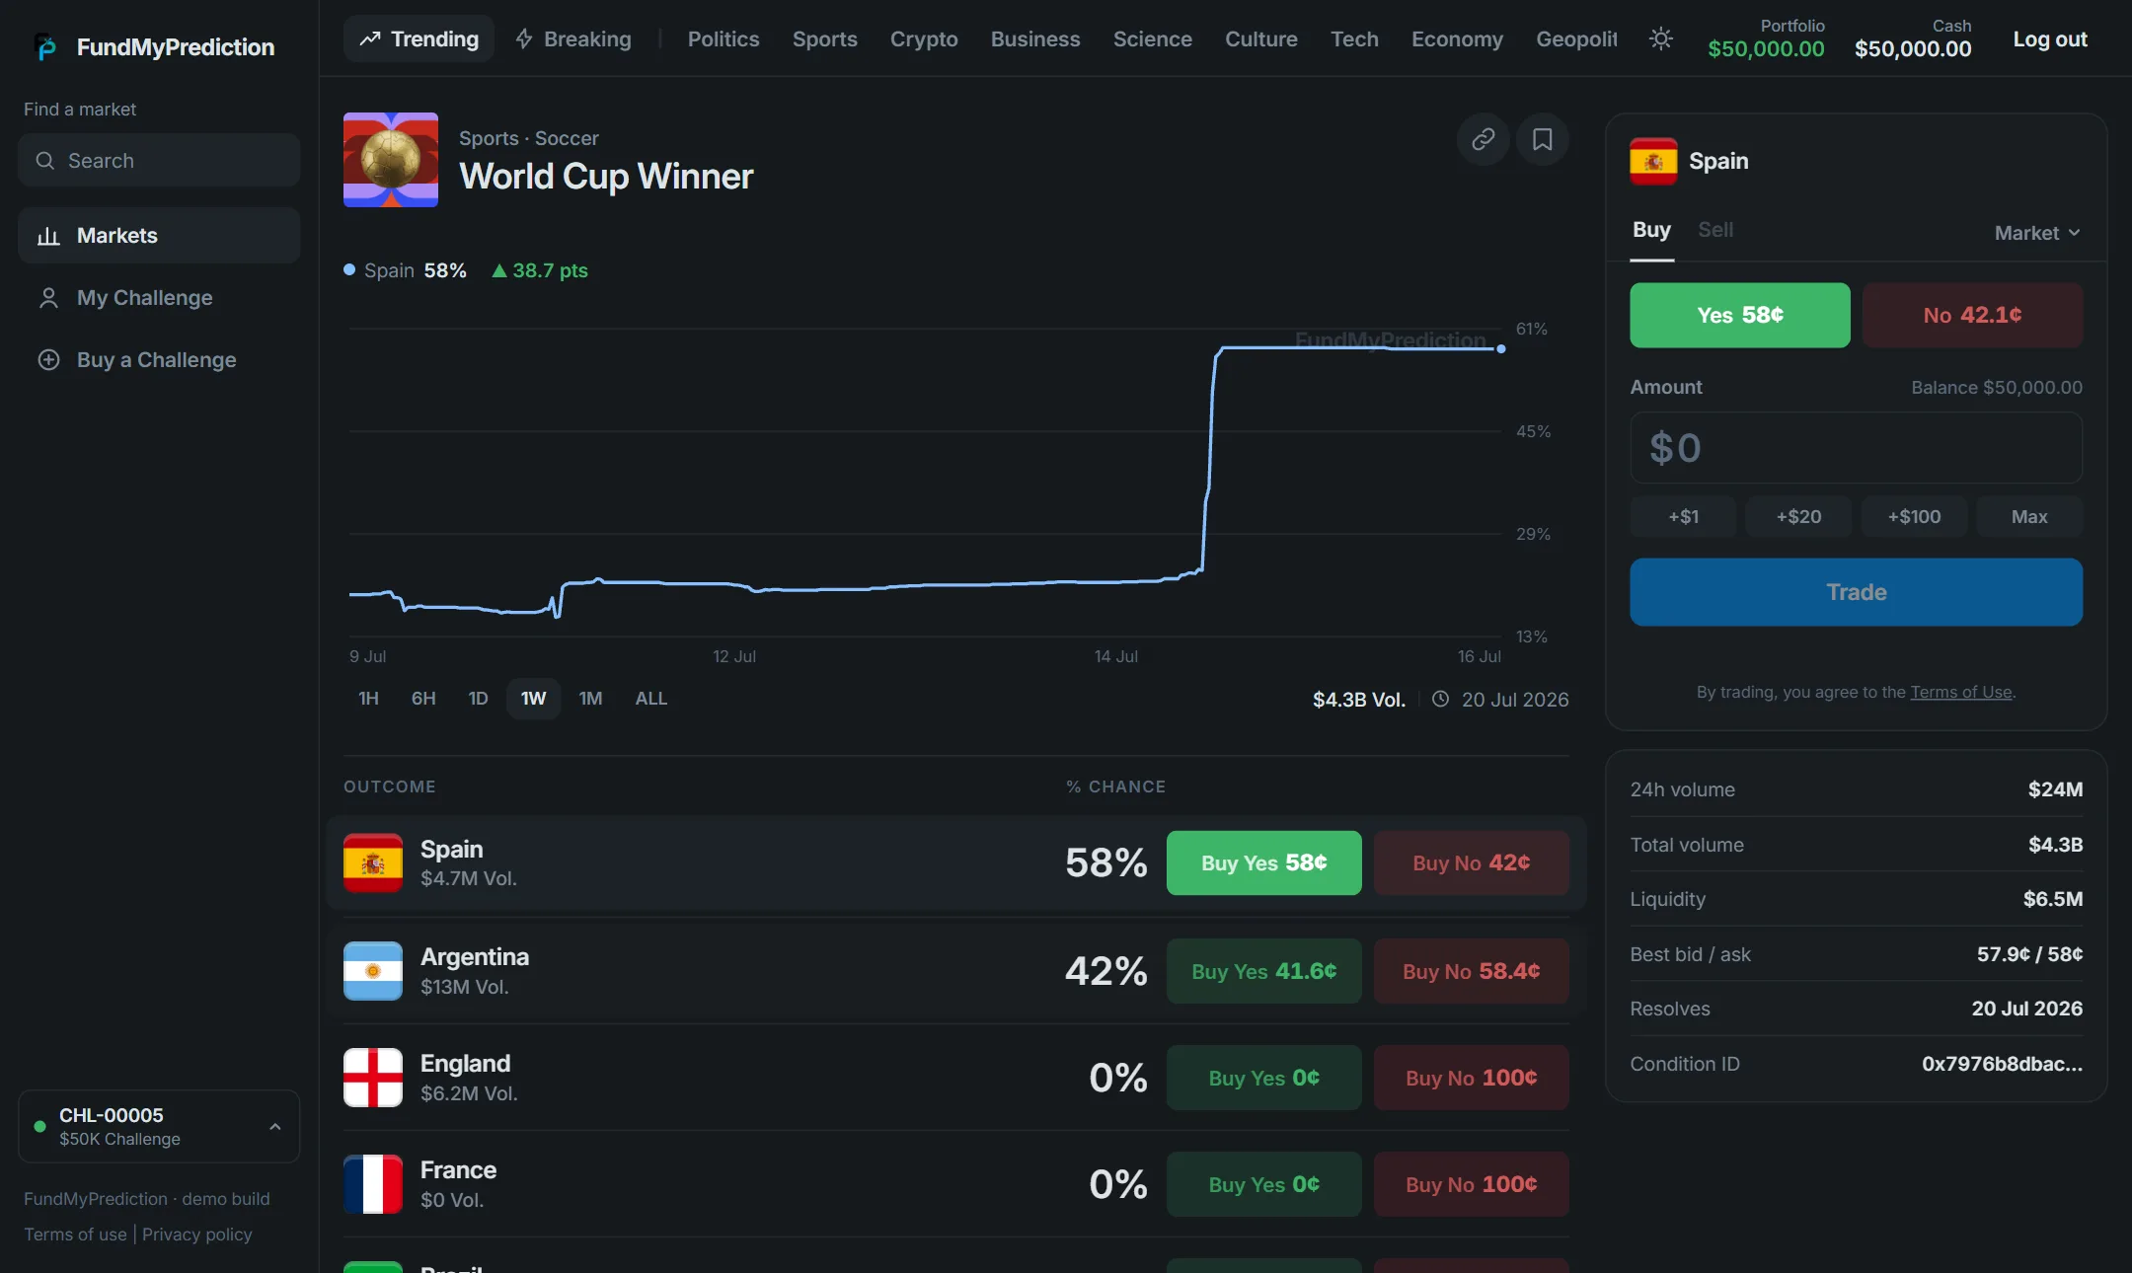Screen dimensions: 2132x1273
Task: Switch to the Buy tab
Action: (x=1651, y=230)
